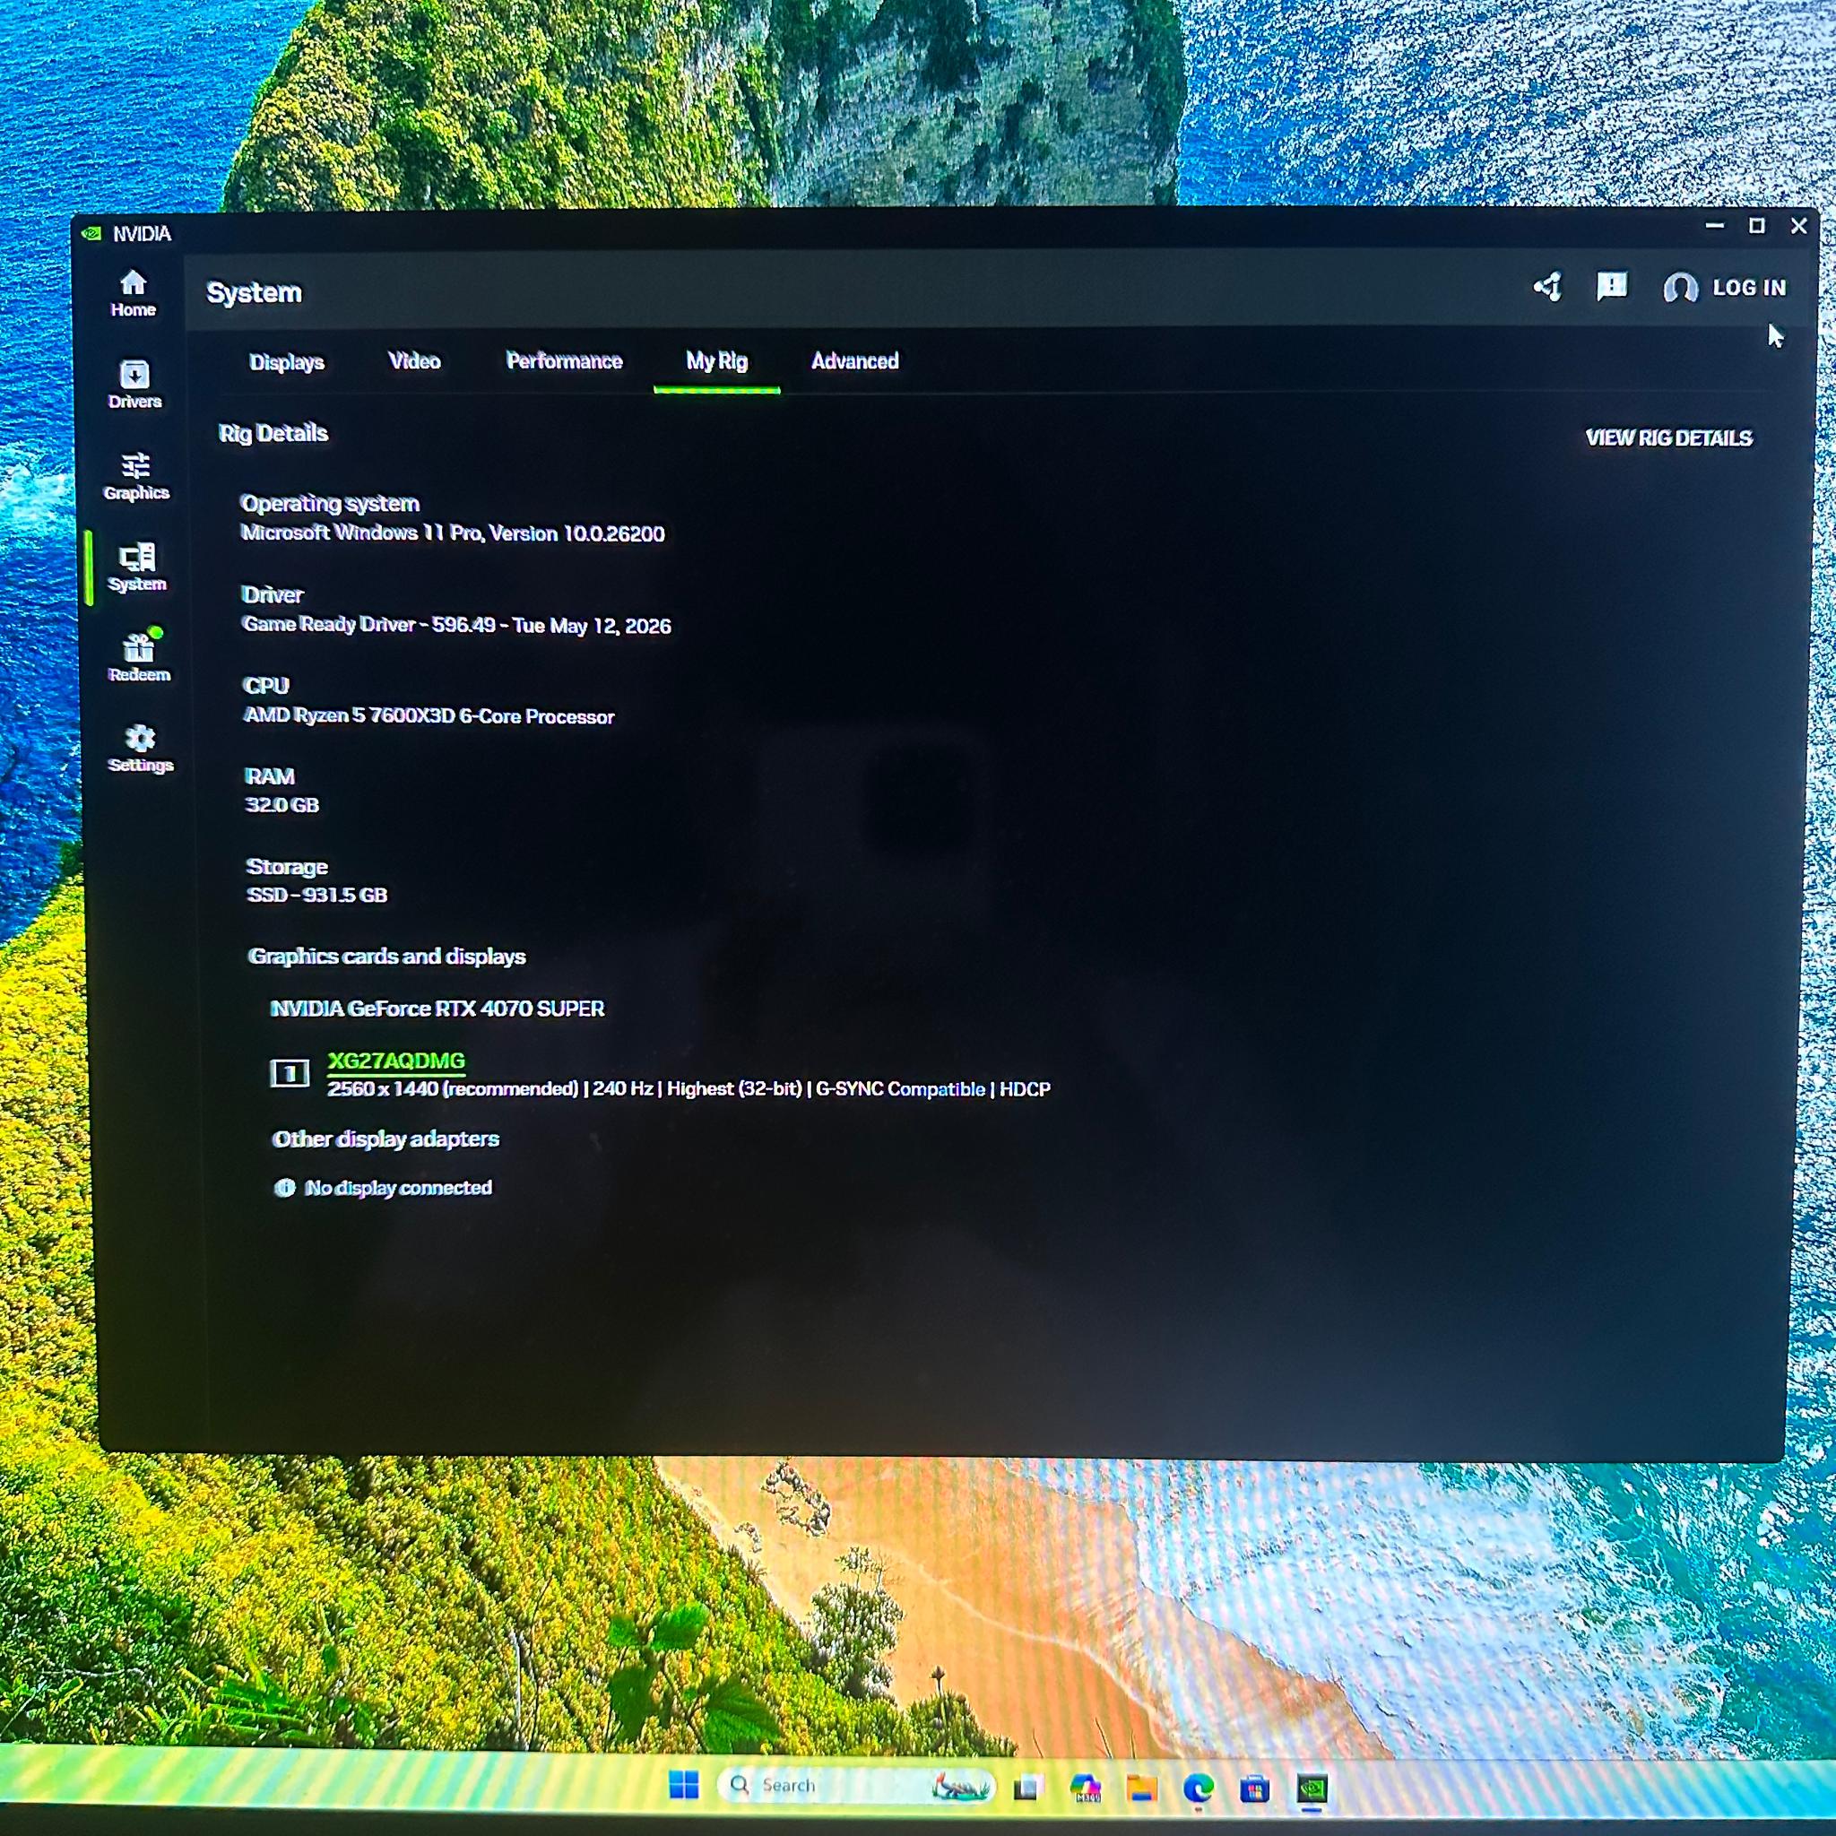
Task: Open Microsoft Store from taskbar
Action: 1254,1789
